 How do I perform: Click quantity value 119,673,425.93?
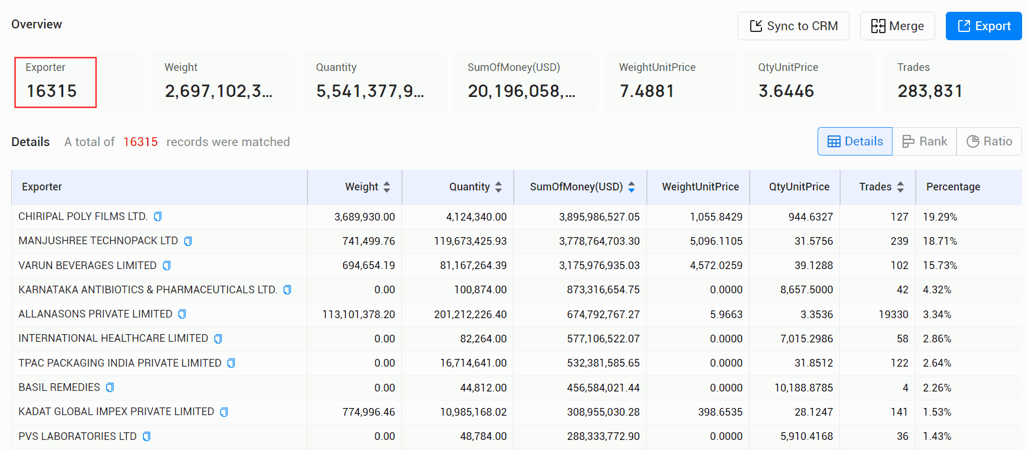pos(471,241)
